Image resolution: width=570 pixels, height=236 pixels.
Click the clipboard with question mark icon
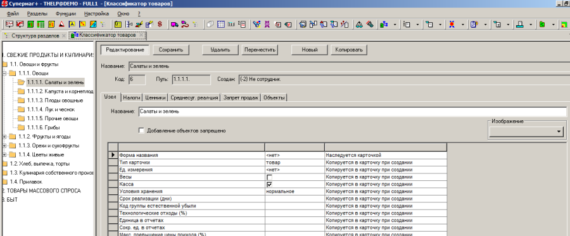click(474, 24)
